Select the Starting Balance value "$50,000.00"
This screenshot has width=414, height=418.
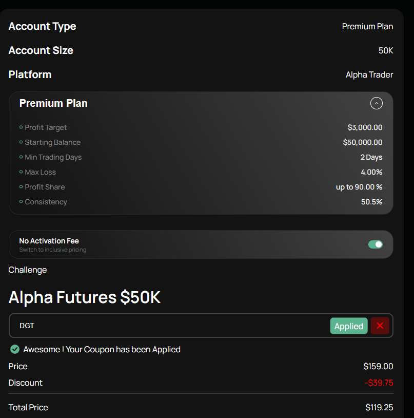tap(363, 142)
